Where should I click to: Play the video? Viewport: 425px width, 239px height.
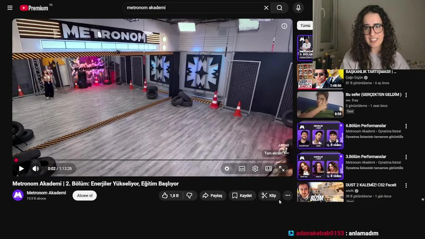(21, 169)
